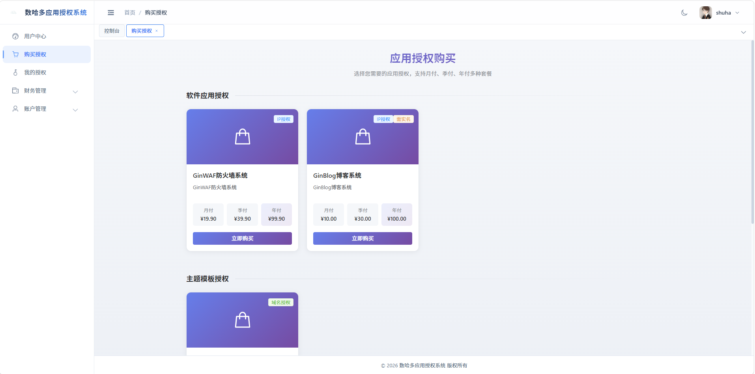This screenshot has width=755, height=374.
Task: Expand the 财务管理 submenu
Action: point(47,91)
